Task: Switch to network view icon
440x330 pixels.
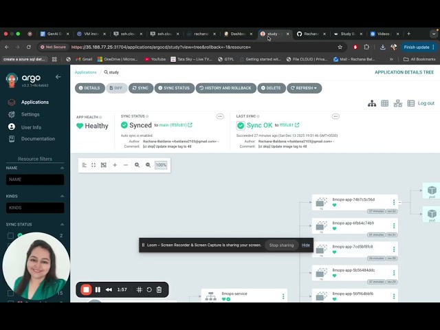Action: [x=397, y=103]
